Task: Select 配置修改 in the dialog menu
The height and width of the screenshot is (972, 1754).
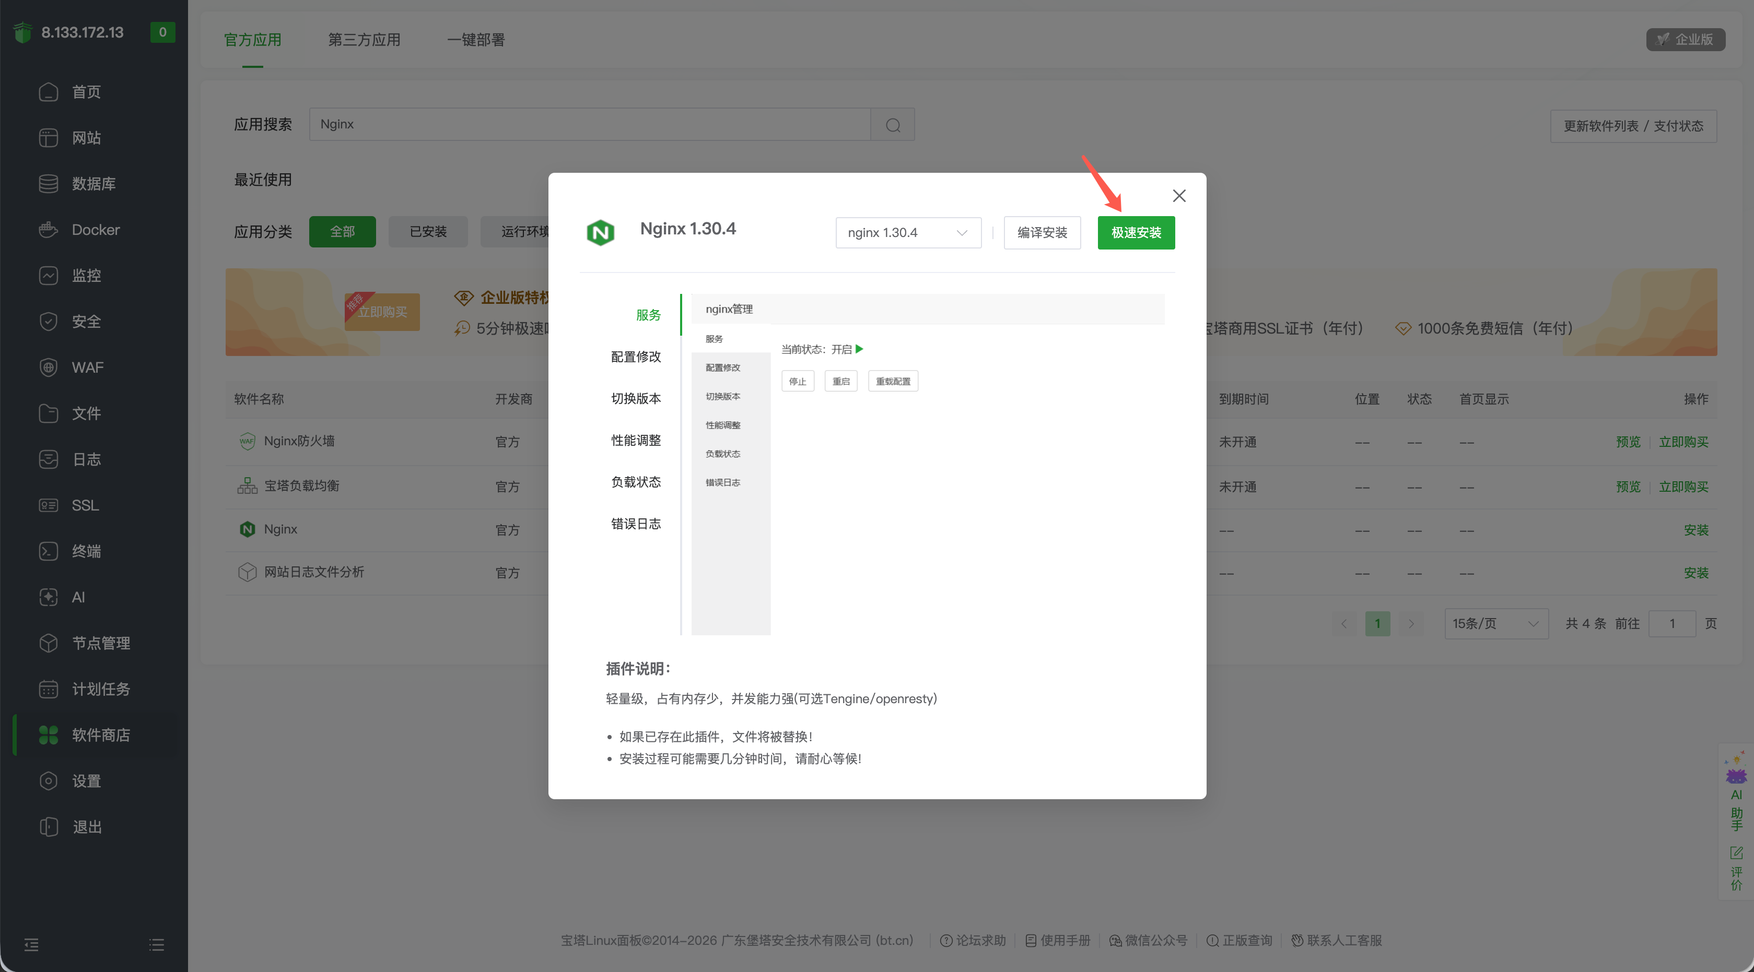Action: point(636,357)
